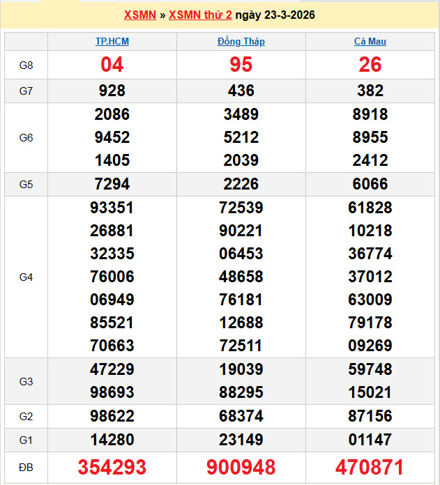Click Đồng Tháp special prize 900948
The width and height of the screenshot is (440, 485).
[x=241, y=467]
